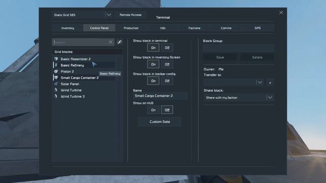Switch to the GPS tab
Screen dimensions: 326x183
click(258, 28)
